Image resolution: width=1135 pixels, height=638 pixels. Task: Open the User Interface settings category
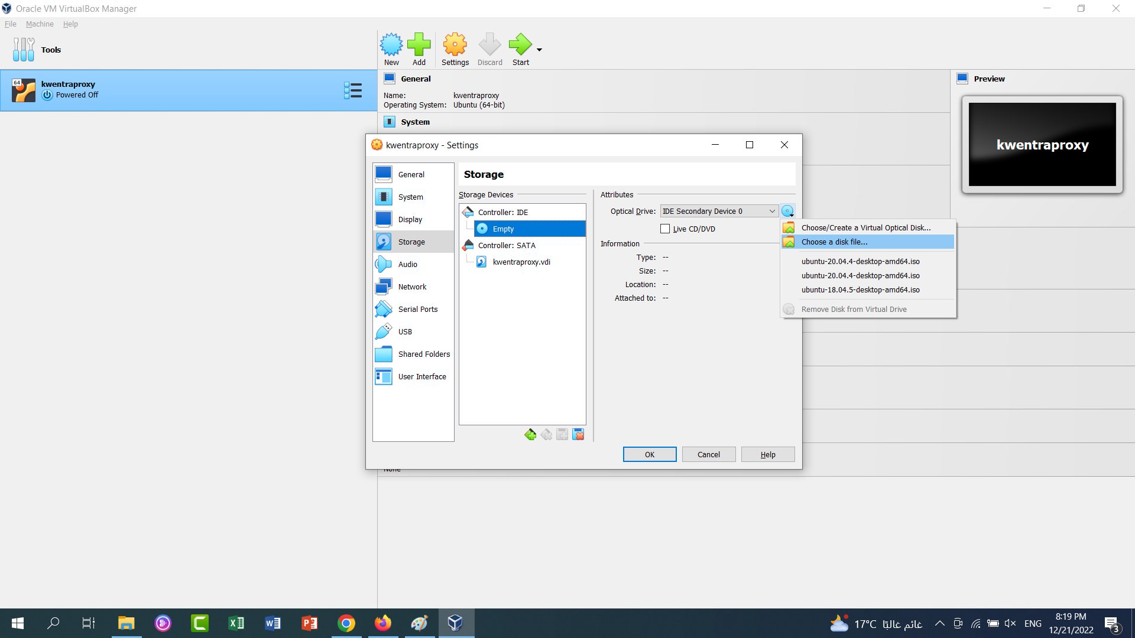pyautogui.click(x=413, y=376)
